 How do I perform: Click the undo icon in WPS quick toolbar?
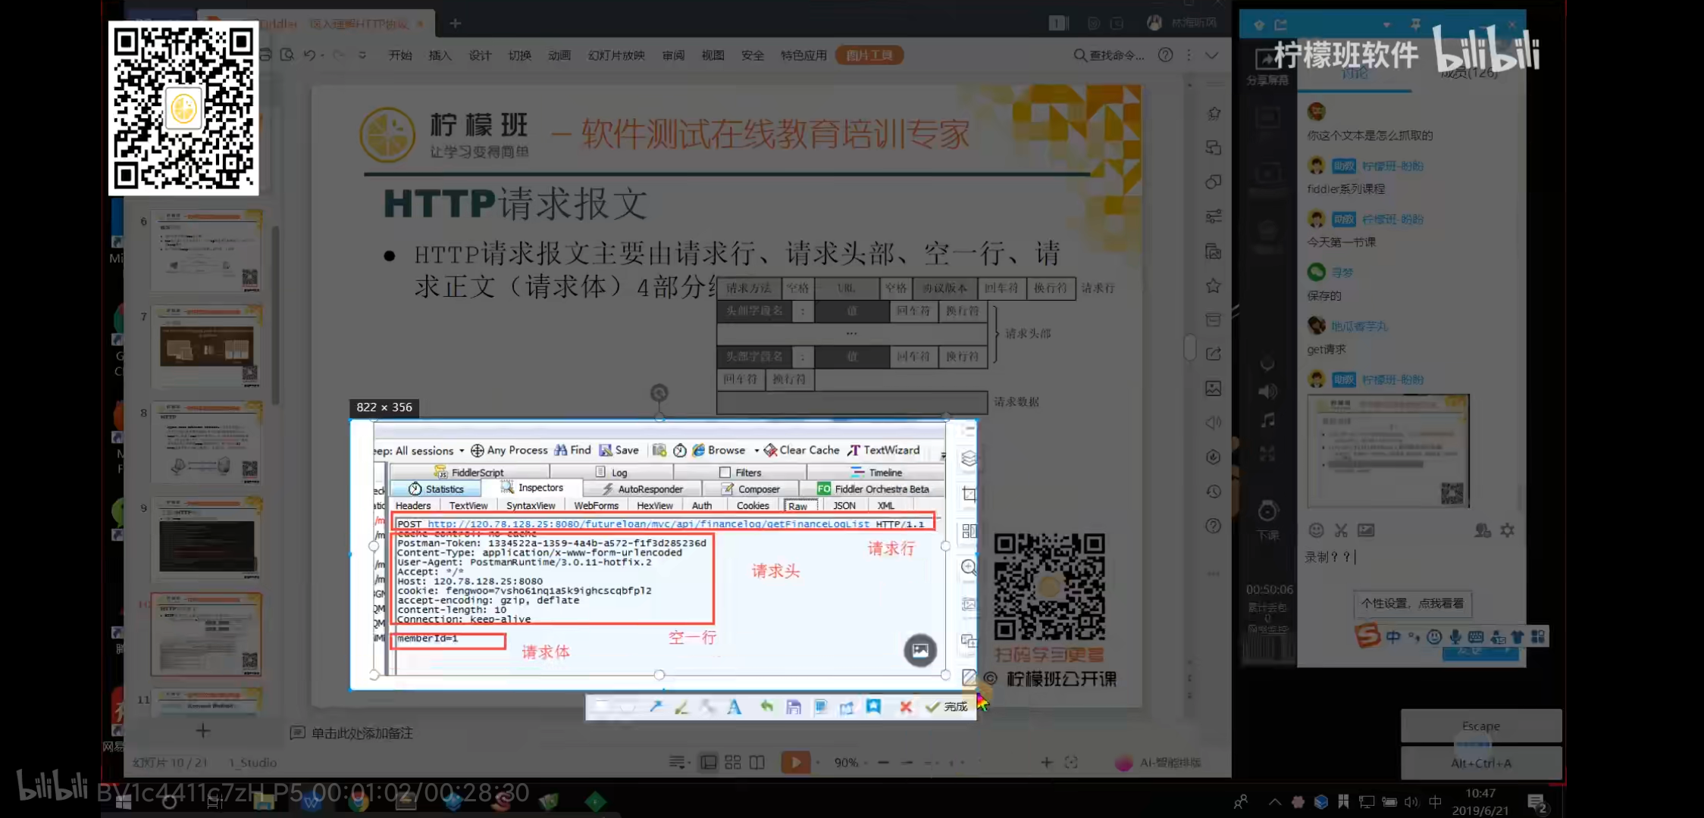(x=309, y=55)
